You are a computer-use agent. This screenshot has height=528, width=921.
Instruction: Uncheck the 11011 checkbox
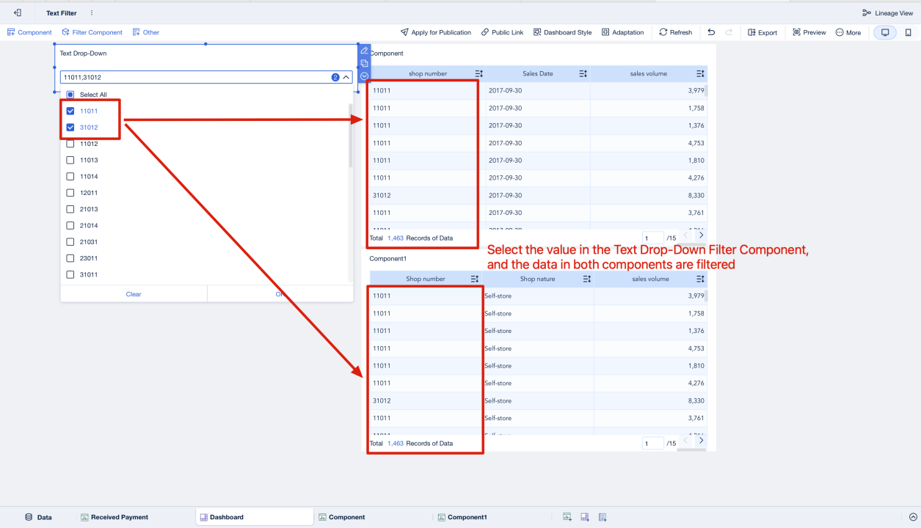(x=70, y=111)
